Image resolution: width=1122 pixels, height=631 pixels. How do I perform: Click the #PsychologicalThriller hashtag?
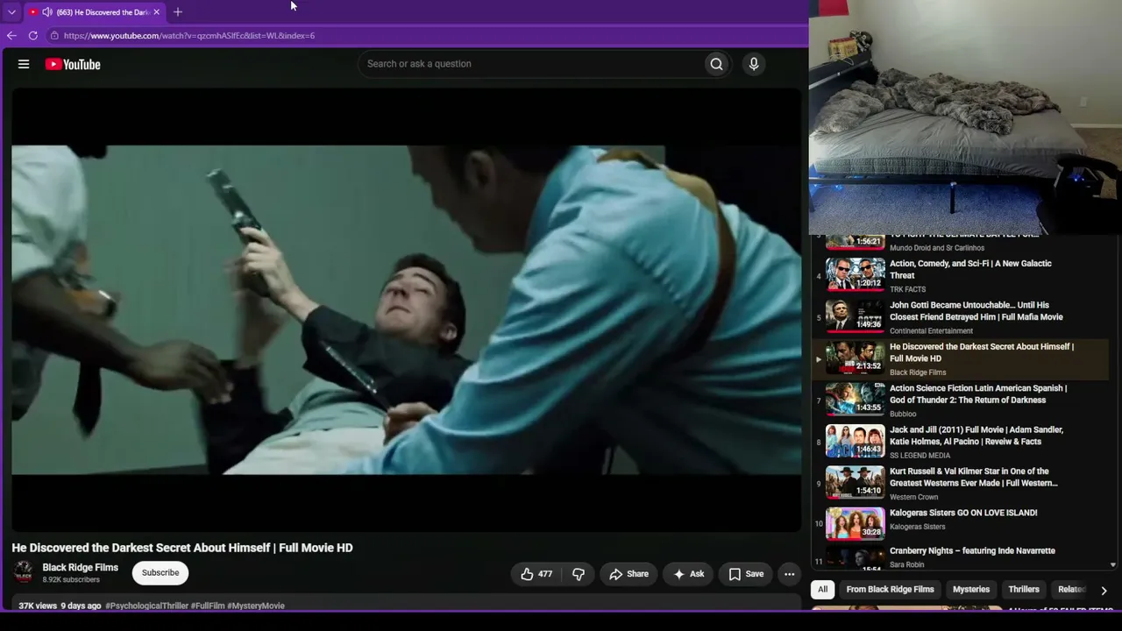tap(146, 606)
